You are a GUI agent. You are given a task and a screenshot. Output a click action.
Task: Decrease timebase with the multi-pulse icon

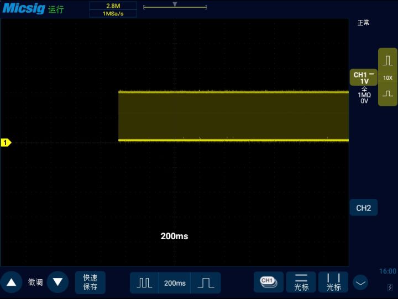[x=144, y=283]
